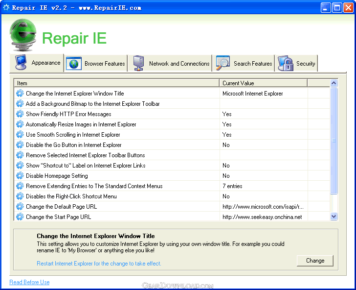The height and width of the screenshot is (290, 356).
Task: Minimize the Repair IE window
Action: (326, 8)
